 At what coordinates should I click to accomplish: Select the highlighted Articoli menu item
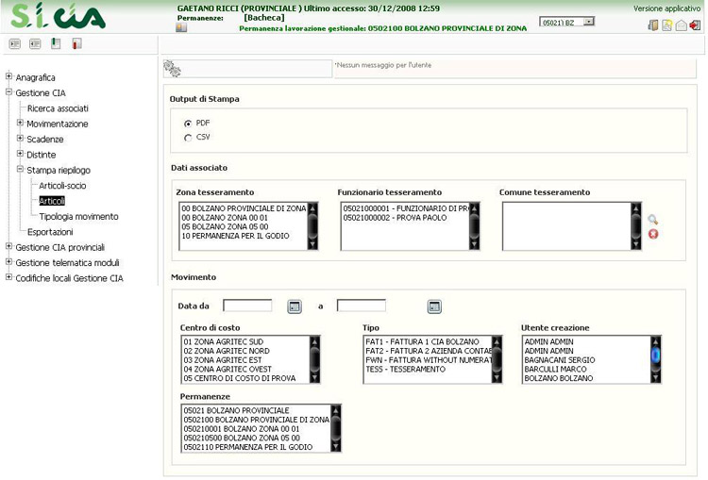52,201
